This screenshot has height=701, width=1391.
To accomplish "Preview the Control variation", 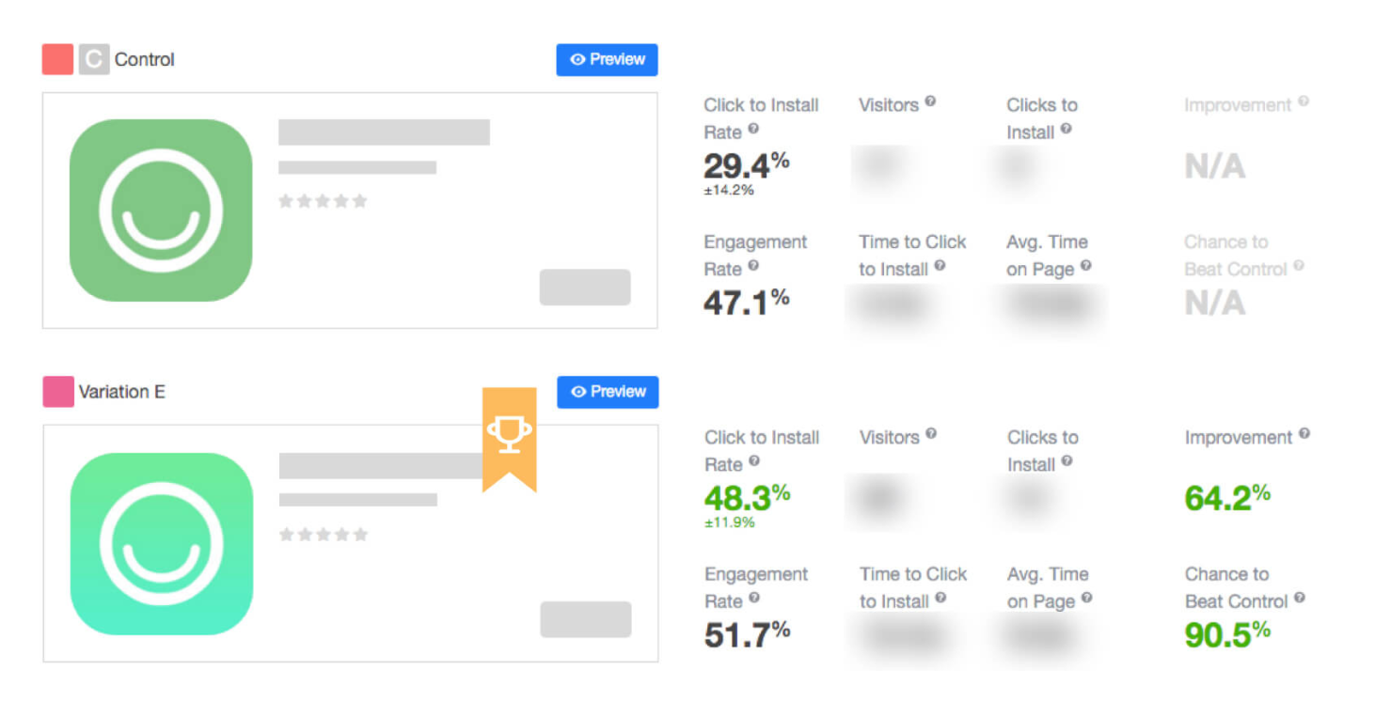I will click(x=607, y=59).
